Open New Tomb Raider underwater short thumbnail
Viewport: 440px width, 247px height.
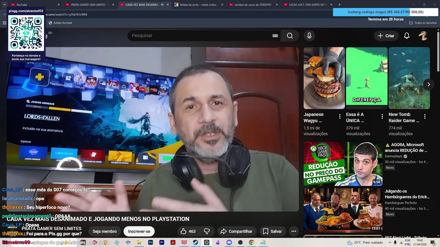(409, 78)
